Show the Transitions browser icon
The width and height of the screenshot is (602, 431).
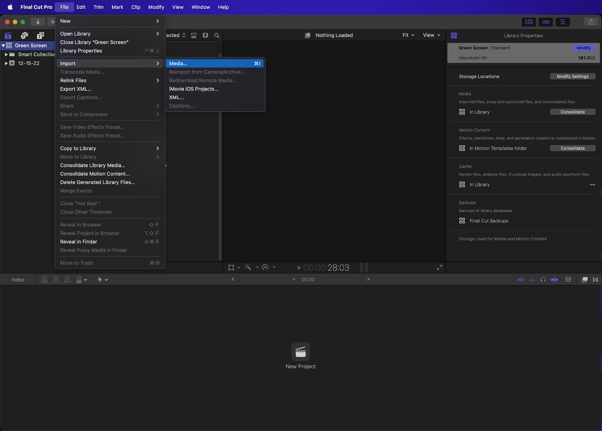click(595, 279)
